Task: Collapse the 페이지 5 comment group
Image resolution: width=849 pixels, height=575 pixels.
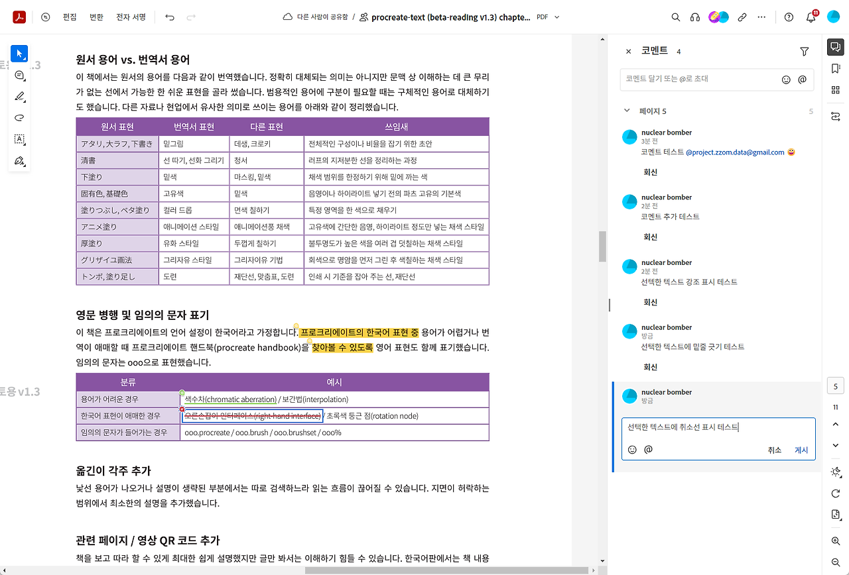Action: tap(627, 111)
